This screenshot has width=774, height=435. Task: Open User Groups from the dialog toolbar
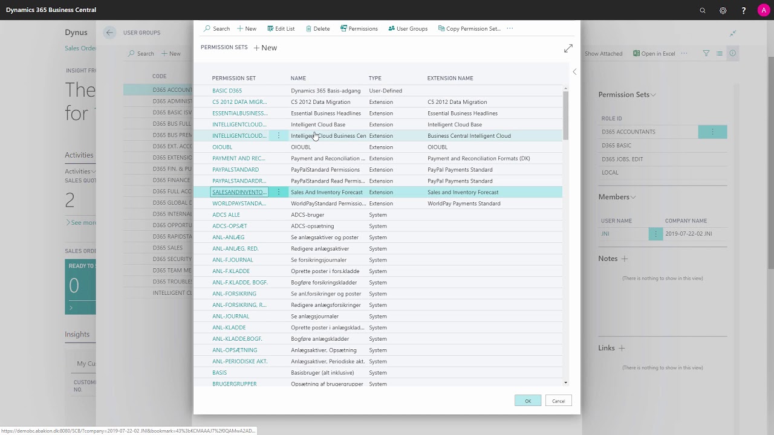coord(408,28)
